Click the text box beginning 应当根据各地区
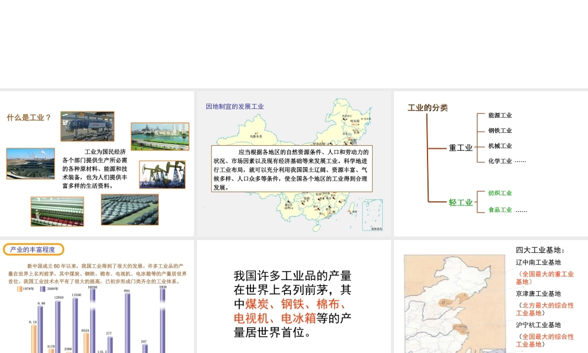Viewport: 588px width, 353px height. pos(292,169)
